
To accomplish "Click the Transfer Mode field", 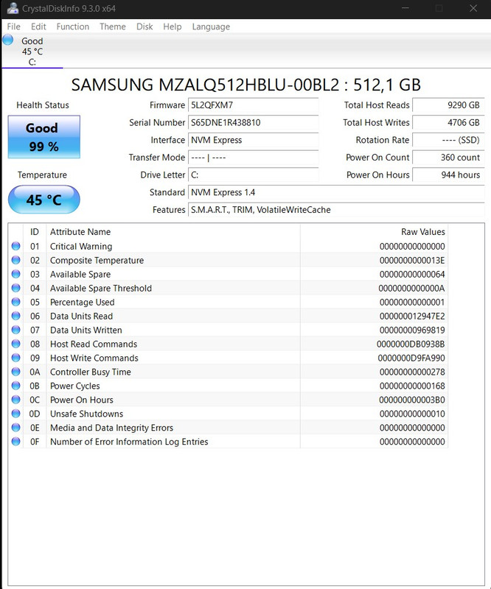I will 253,158.
